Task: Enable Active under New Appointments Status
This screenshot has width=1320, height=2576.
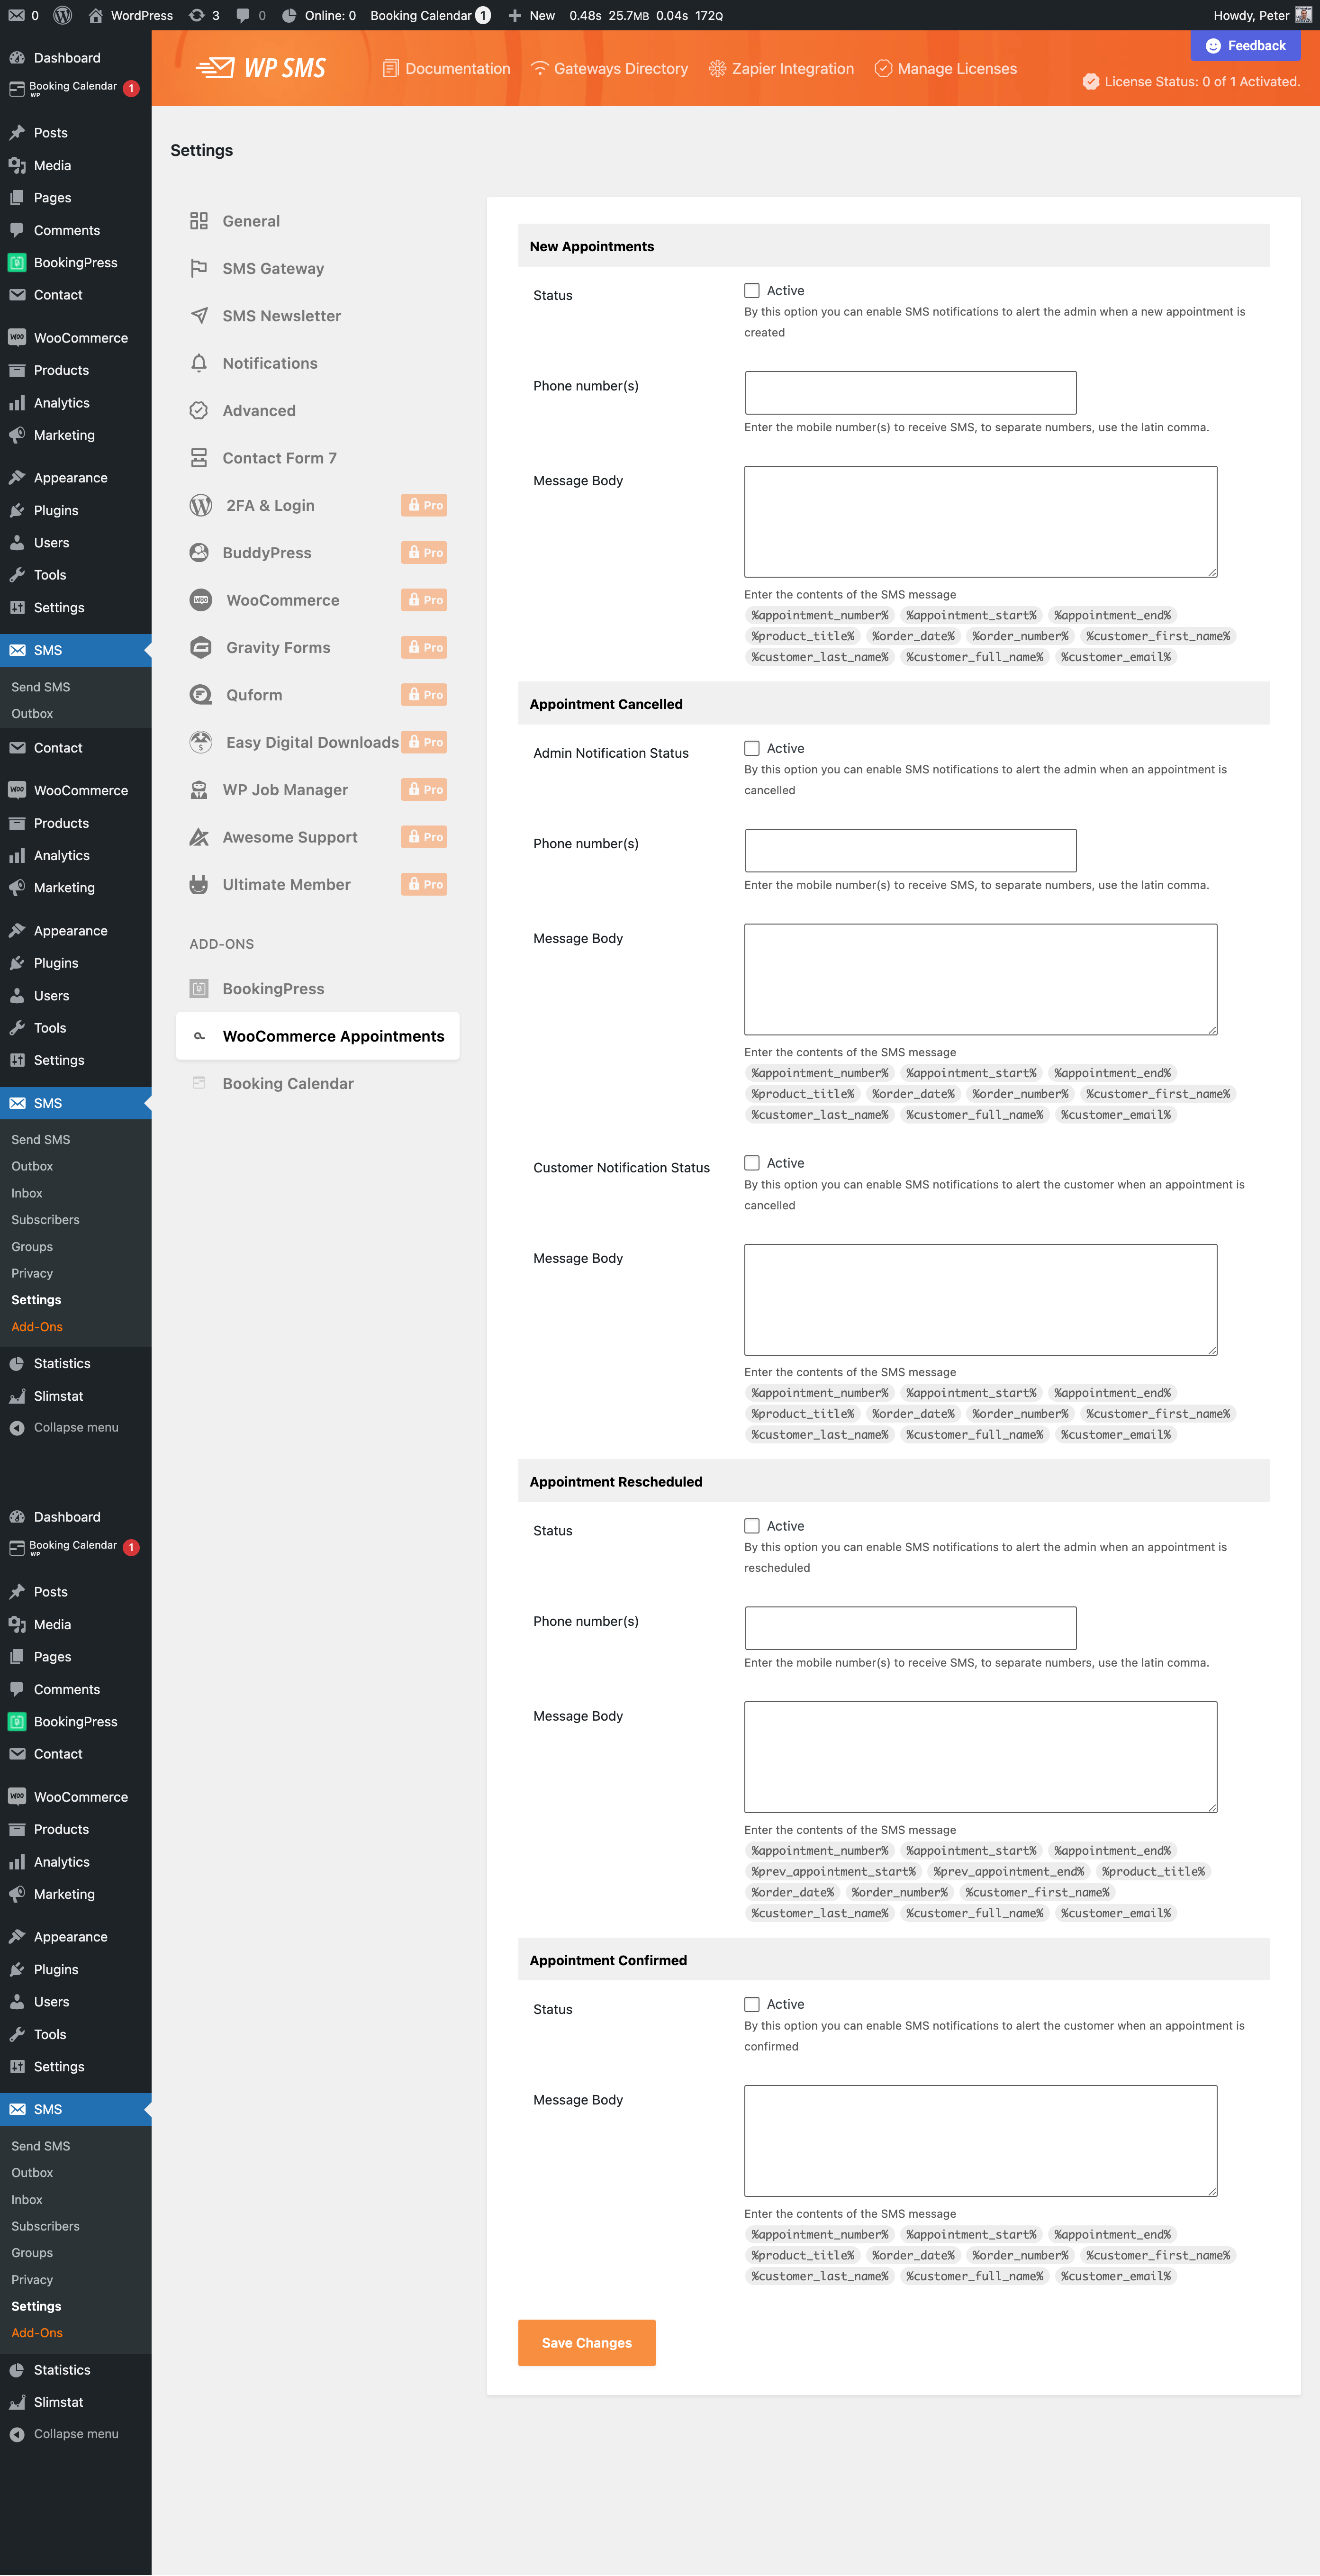Action: 752,291
